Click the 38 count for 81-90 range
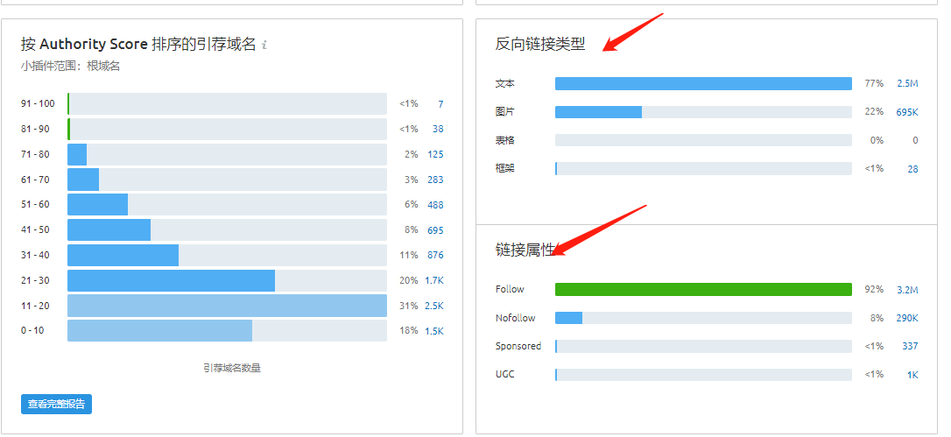Viewport: 951px width, 437px height. click(438, 130)
